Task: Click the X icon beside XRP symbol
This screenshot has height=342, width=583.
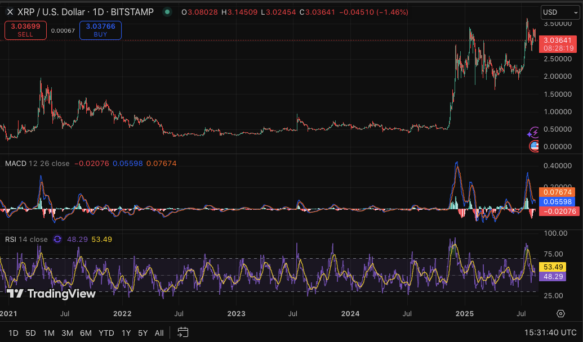Action: [x=10, y=12]
